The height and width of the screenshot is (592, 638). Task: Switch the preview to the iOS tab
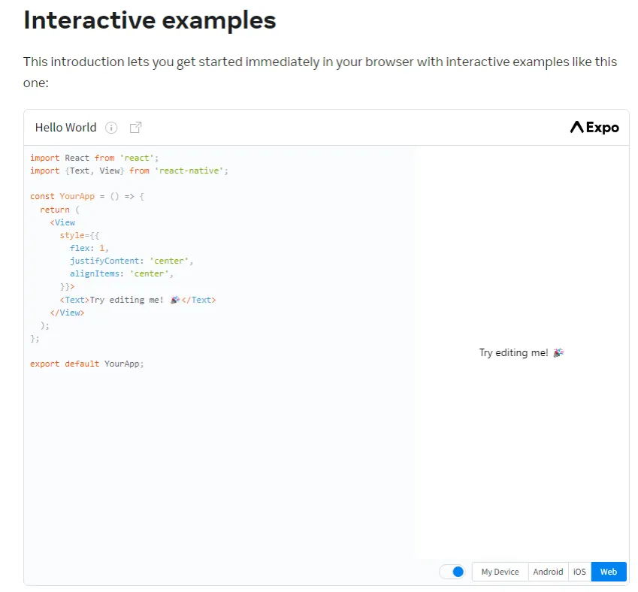[579, 571]
